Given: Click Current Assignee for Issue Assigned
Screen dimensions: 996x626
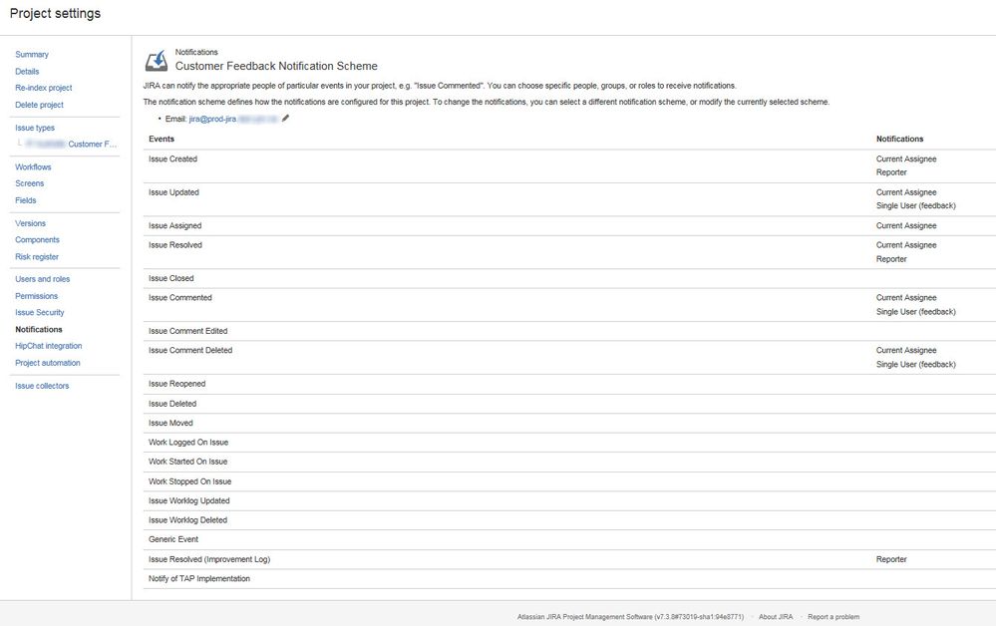Looking at the screenshot, I should tap(906, 225).
